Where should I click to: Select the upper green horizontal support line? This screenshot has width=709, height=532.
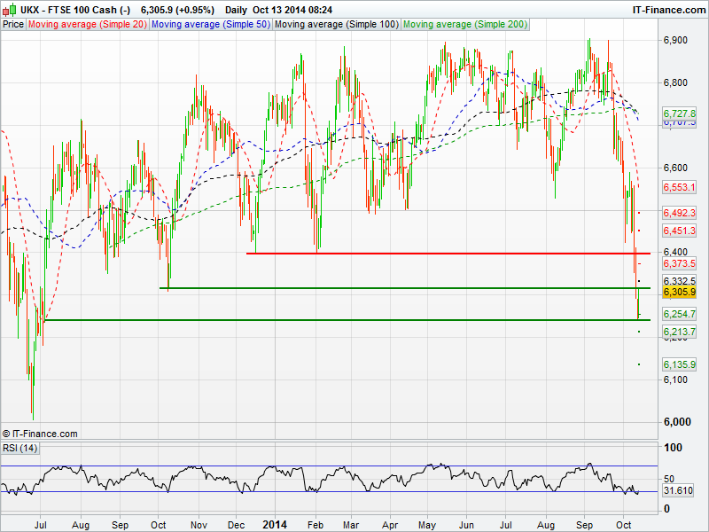tap(399, 288)
